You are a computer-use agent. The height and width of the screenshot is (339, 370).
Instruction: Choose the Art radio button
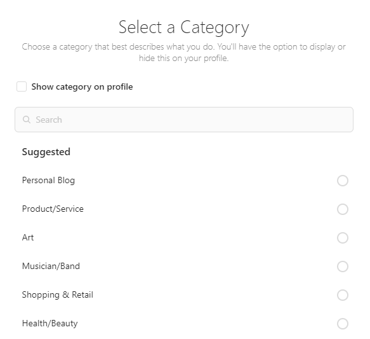(343, 238)
